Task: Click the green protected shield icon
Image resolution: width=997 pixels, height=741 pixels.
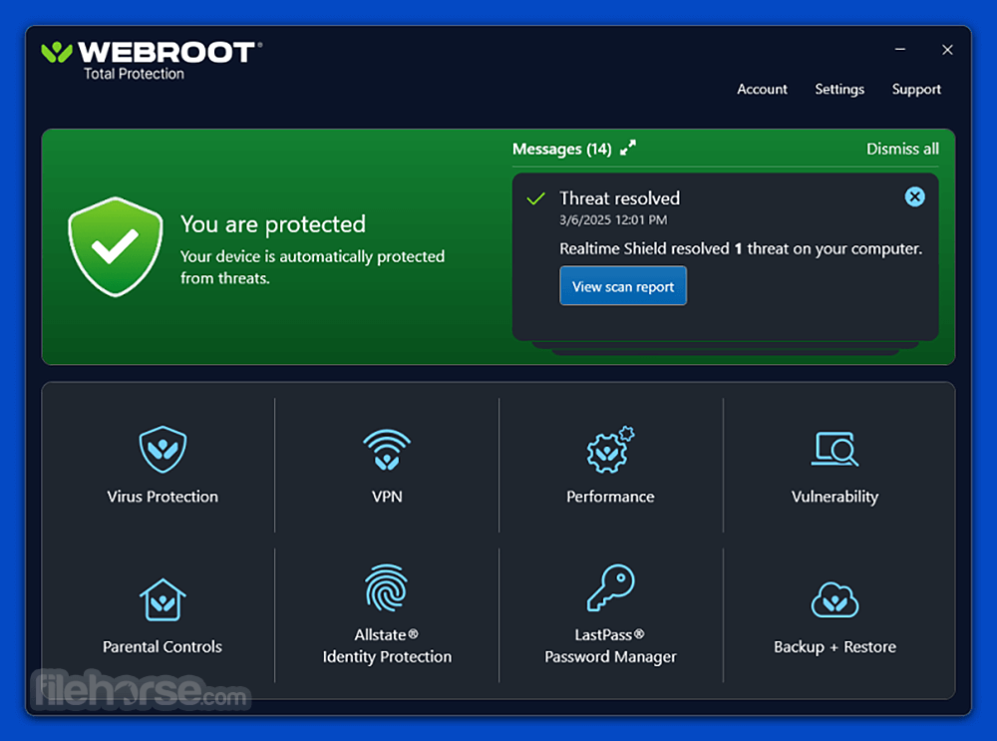Action: [115, 246]
